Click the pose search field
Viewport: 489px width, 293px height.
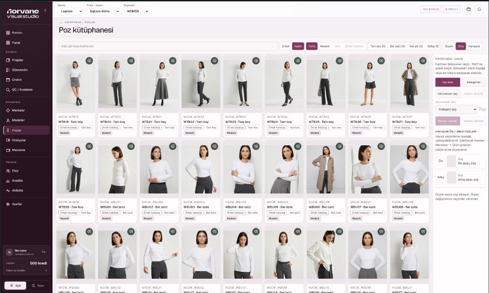coord(169,46)
